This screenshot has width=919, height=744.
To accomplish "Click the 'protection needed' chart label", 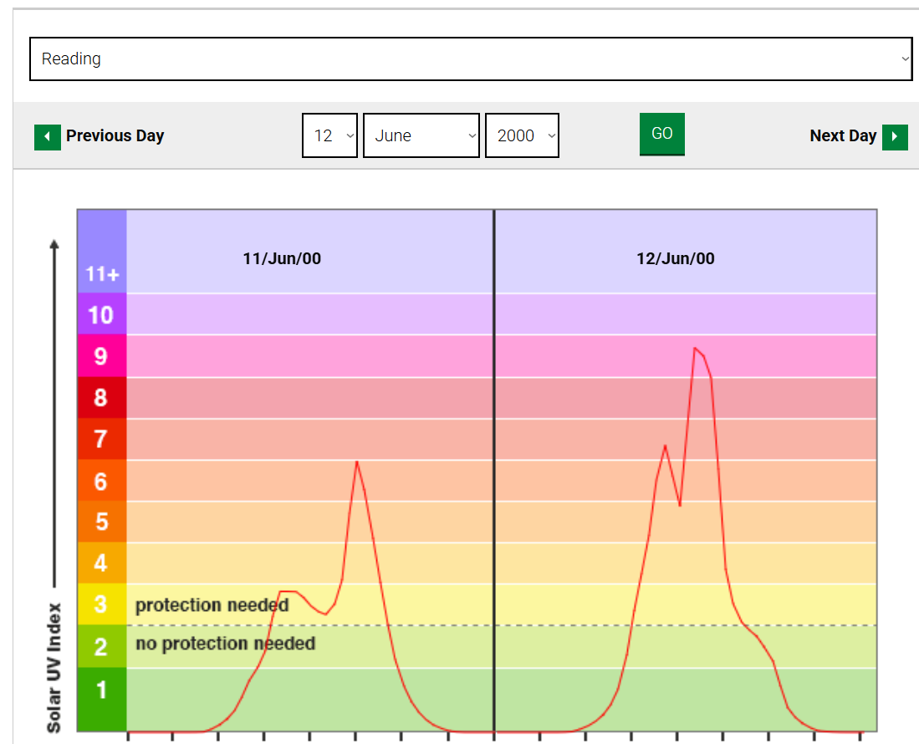I will pos(212,604).
